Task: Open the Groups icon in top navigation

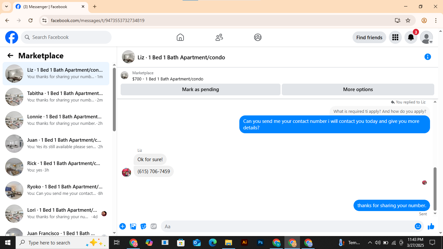Action: tap(258, 37)
